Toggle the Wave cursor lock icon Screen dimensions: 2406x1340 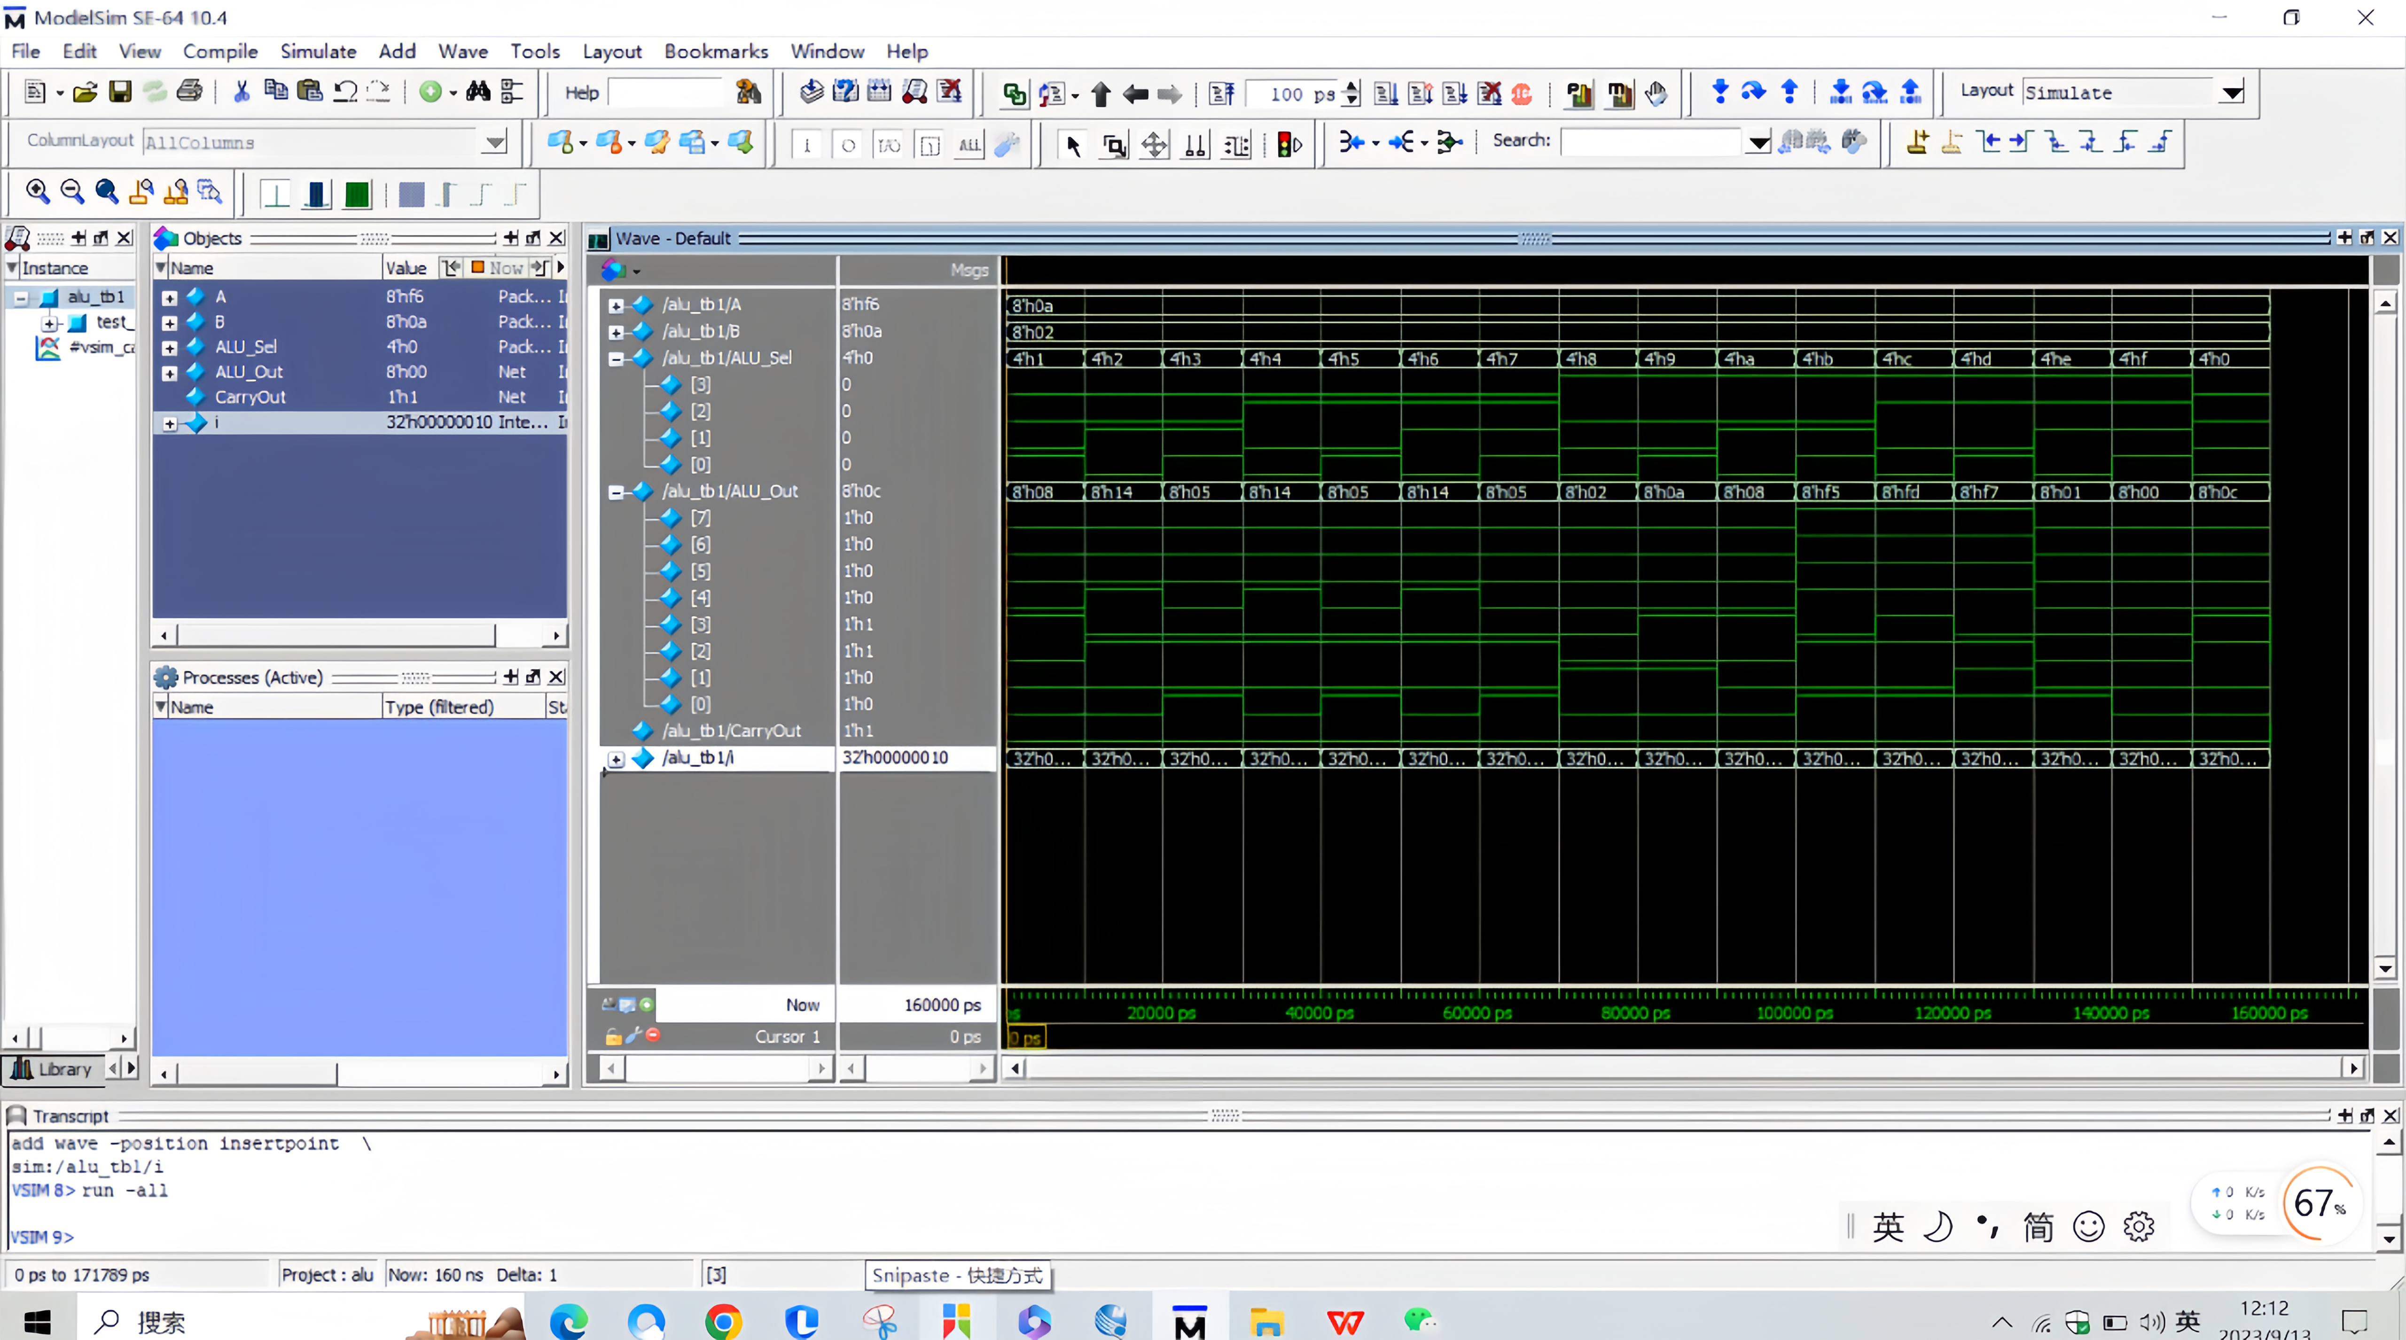pos(613,1036)
